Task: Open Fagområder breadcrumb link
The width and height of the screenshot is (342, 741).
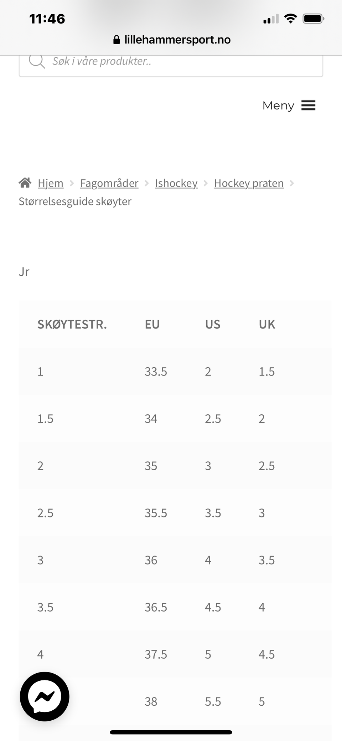Action: [109, 183]
